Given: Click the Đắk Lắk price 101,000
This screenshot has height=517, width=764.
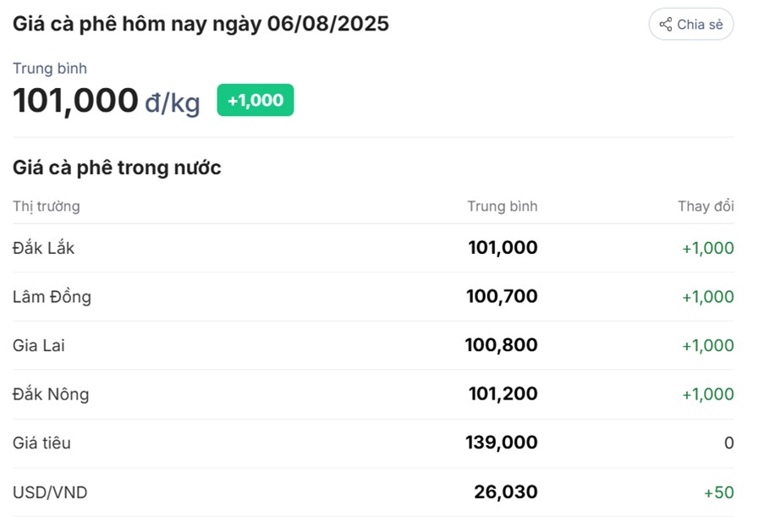Looking at the screenshot, I should point(503,248).
